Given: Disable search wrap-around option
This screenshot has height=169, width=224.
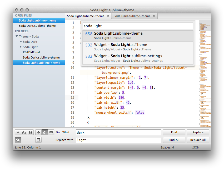Looking at the screenshot, I should 45,132.
